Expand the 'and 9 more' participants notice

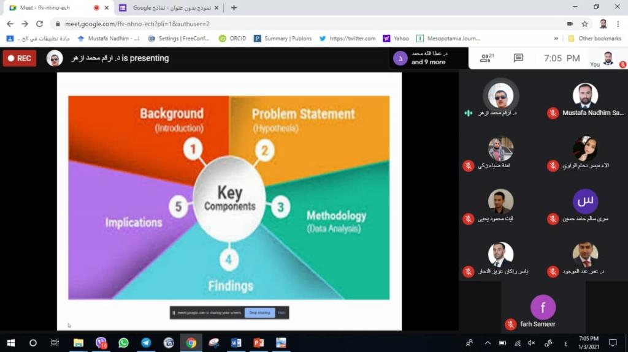tap(428, 58)
